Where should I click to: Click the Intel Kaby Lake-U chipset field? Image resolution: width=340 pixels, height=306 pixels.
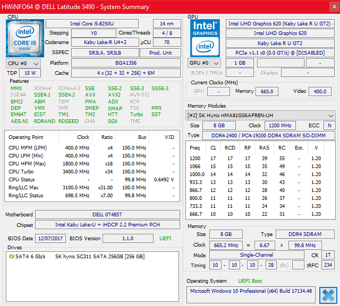(108, 225)
